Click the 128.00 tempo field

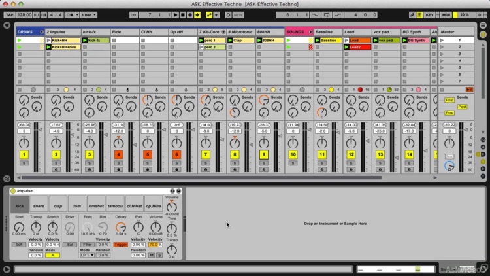(24, 15)
